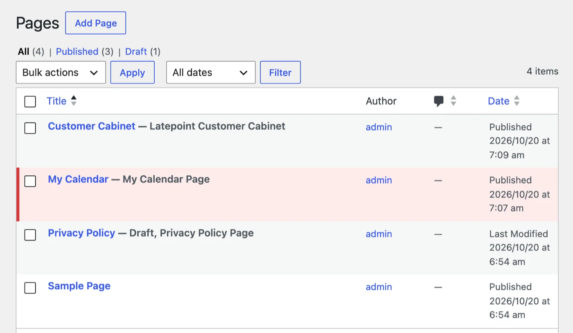Click the Filter button
573x333 pixels.
pyautogui.click(x=280, y=72)
